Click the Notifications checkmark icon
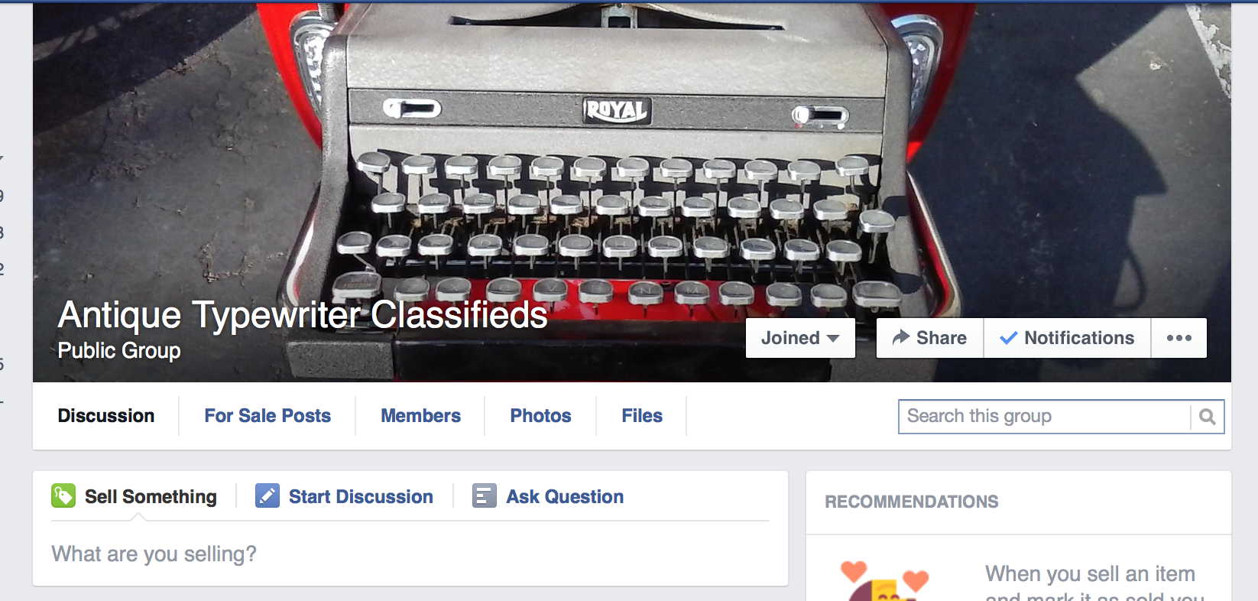Viewport: 1258px width, 601px height. [1009, 338]
